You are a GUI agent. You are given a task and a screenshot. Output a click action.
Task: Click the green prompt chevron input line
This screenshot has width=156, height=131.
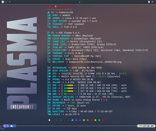(3, 129)
